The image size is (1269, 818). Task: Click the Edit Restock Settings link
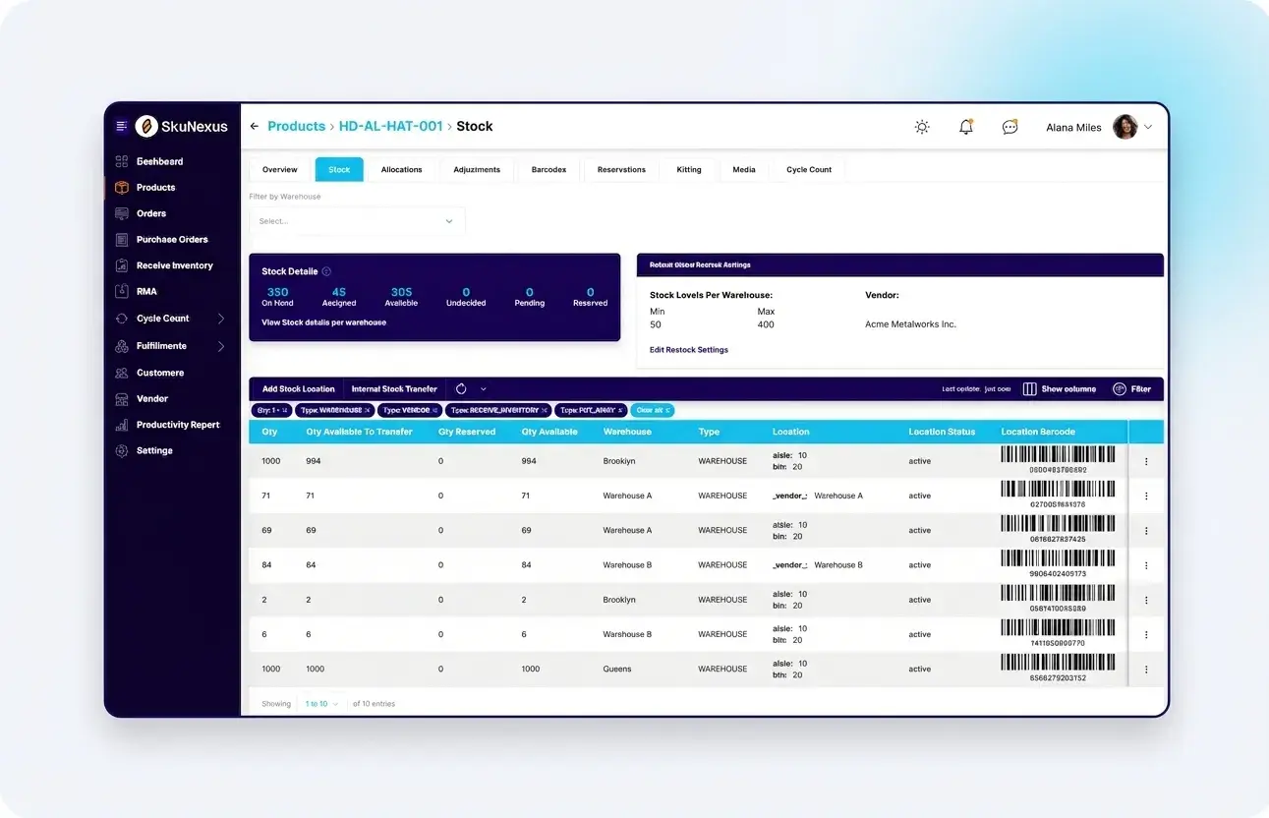click(689, 350)
